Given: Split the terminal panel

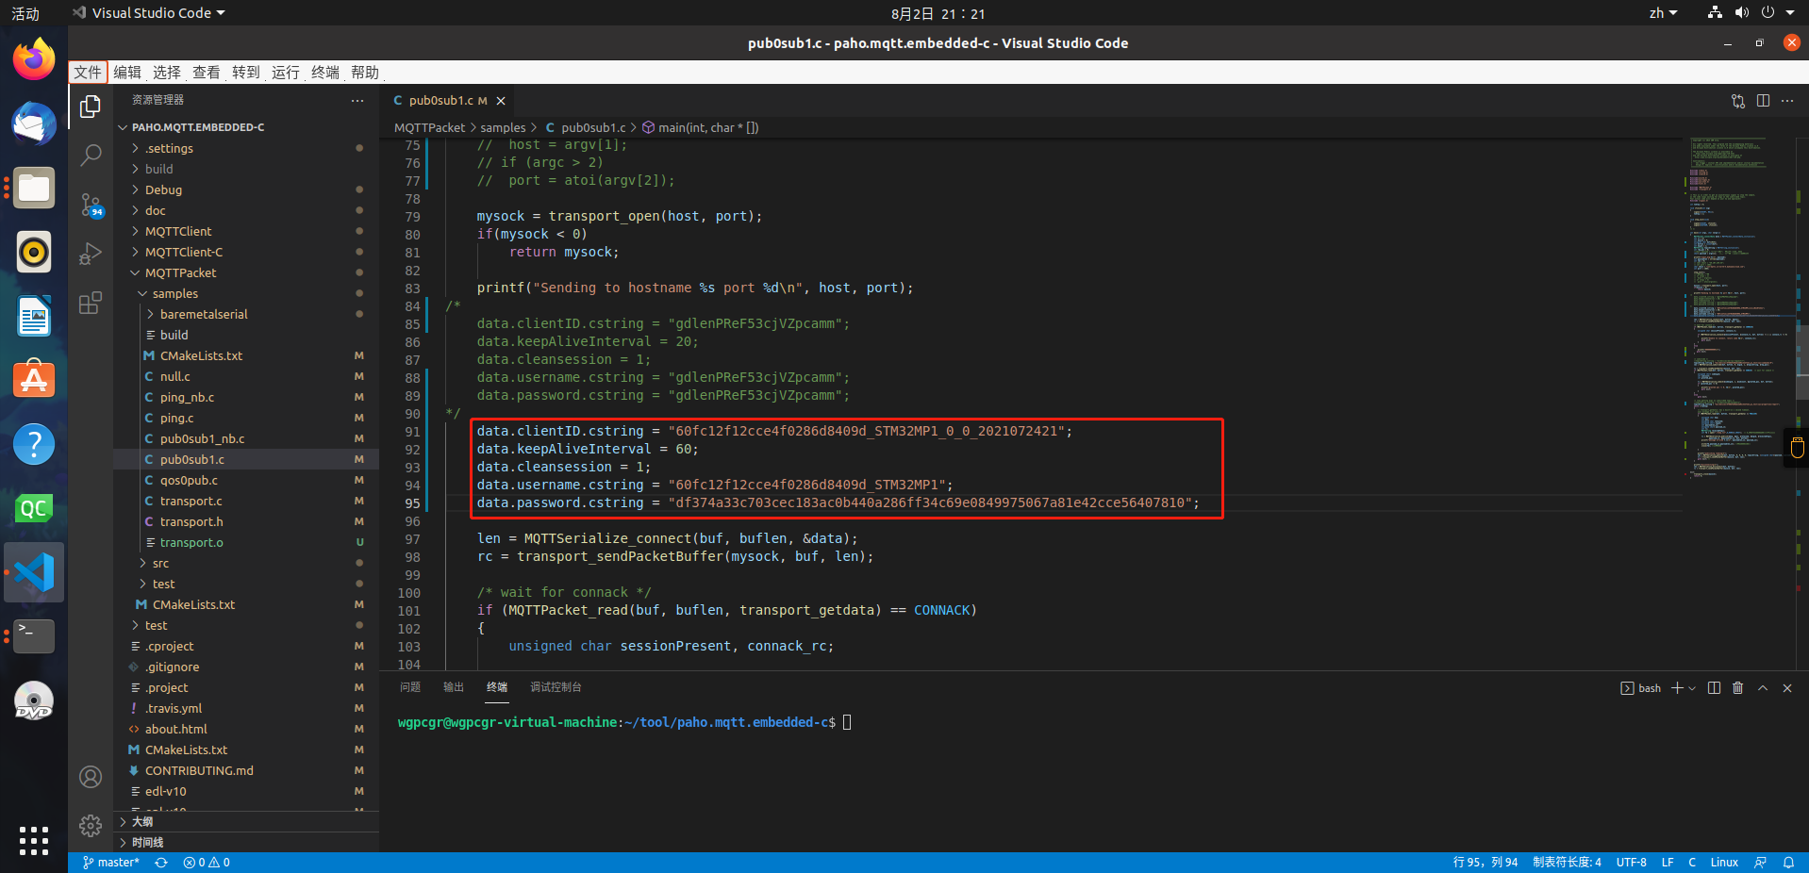Looking at the screenshot, I should click(x=1715, y=688).
